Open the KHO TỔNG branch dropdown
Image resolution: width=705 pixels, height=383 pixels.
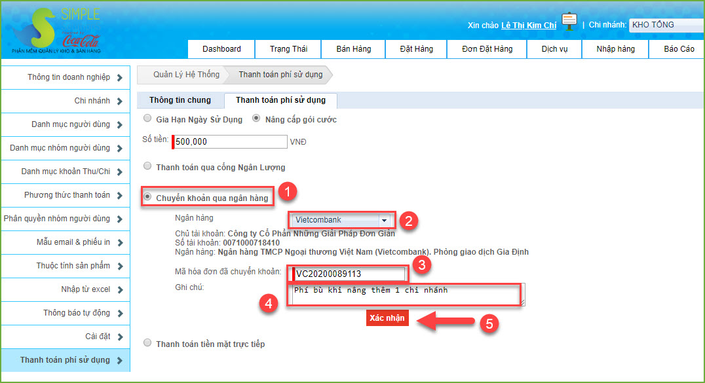point(665,26)
